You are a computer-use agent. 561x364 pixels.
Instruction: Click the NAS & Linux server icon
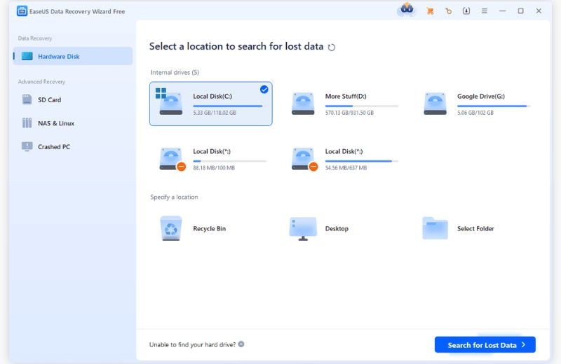[27, 123]
